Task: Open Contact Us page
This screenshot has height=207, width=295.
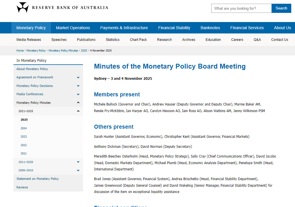Action: pos(280,40)
